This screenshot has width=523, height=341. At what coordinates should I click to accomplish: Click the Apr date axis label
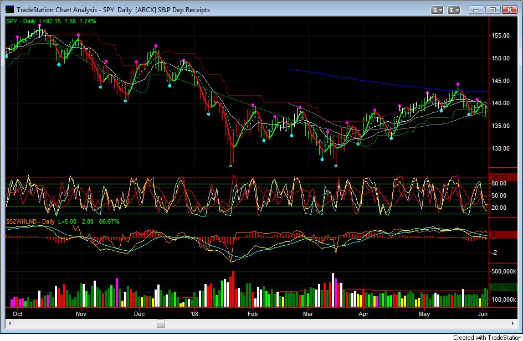[x=363, y=314]
